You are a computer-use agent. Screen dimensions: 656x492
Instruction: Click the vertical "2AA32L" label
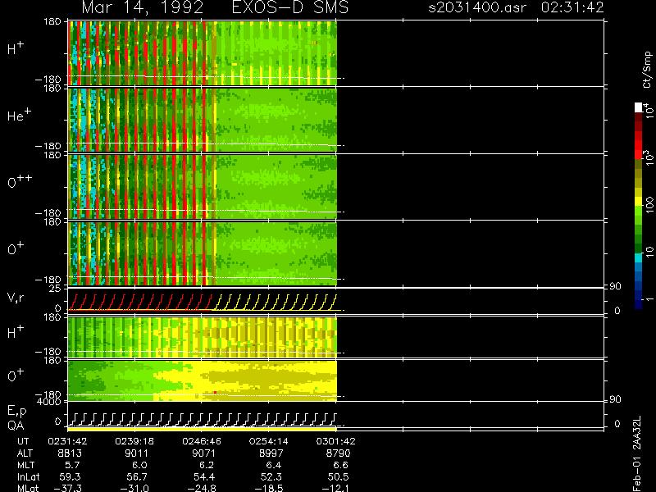tap(637, 433)
